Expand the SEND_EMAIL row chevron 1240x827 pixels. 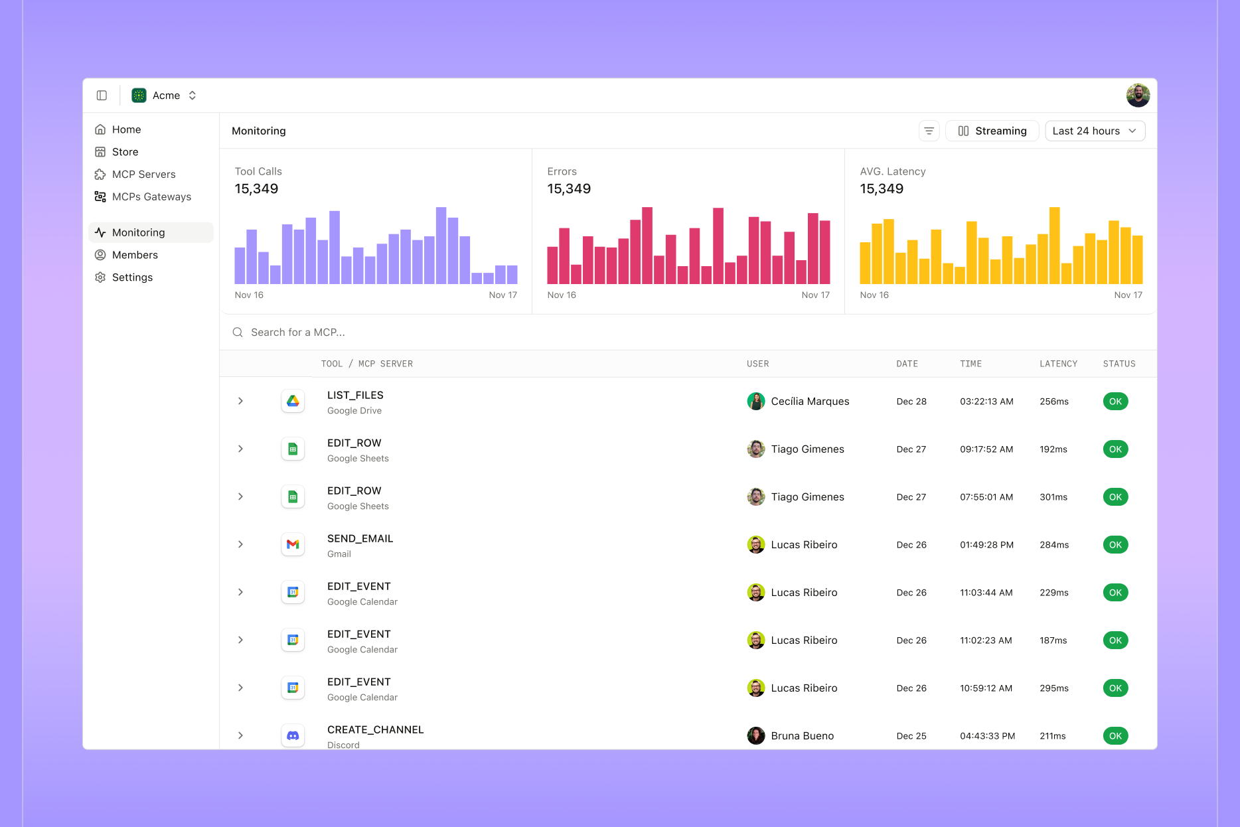pos(240,544)
